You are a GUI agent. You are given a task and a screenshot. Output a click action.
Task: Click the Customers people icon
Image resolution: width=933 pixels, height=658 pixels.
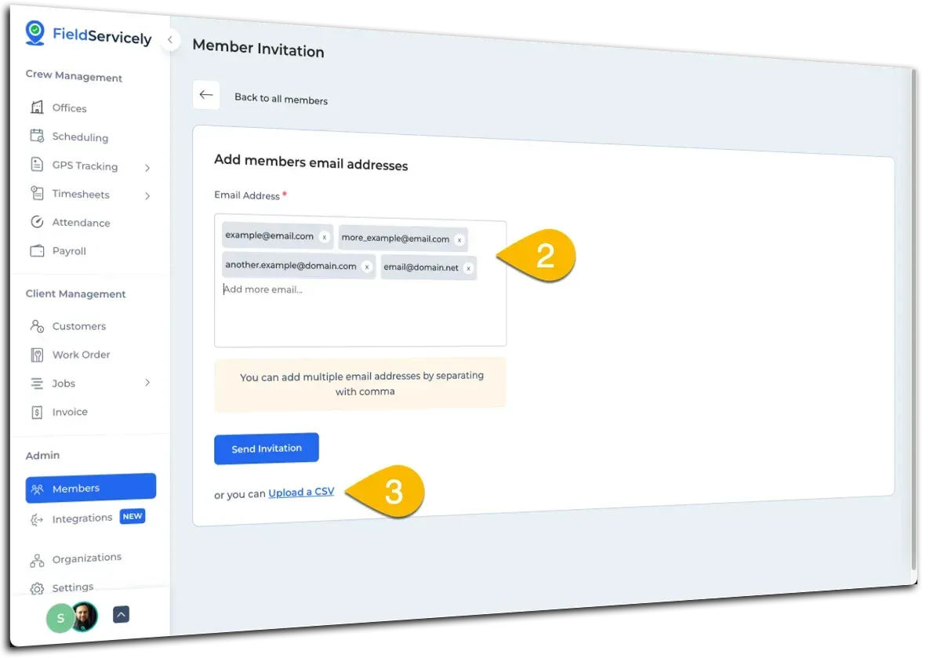point(37,325)
